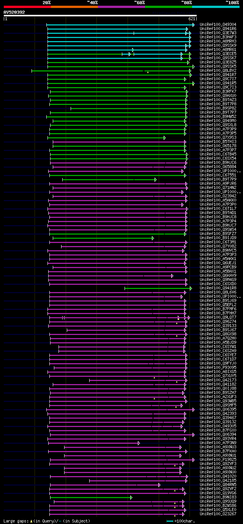Image resolution: width=243 pixels, height=524 pixels.
Task: Open hit UniRef100_Q3E7W3
Action: point(218,33)
